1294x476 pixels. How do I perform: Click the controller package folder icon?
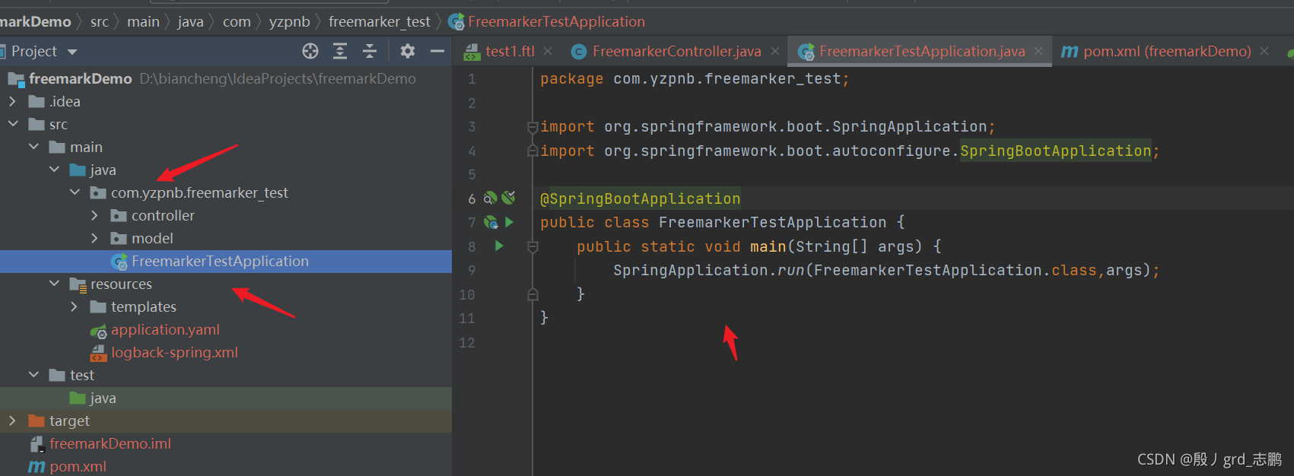(x=118, y=216)
